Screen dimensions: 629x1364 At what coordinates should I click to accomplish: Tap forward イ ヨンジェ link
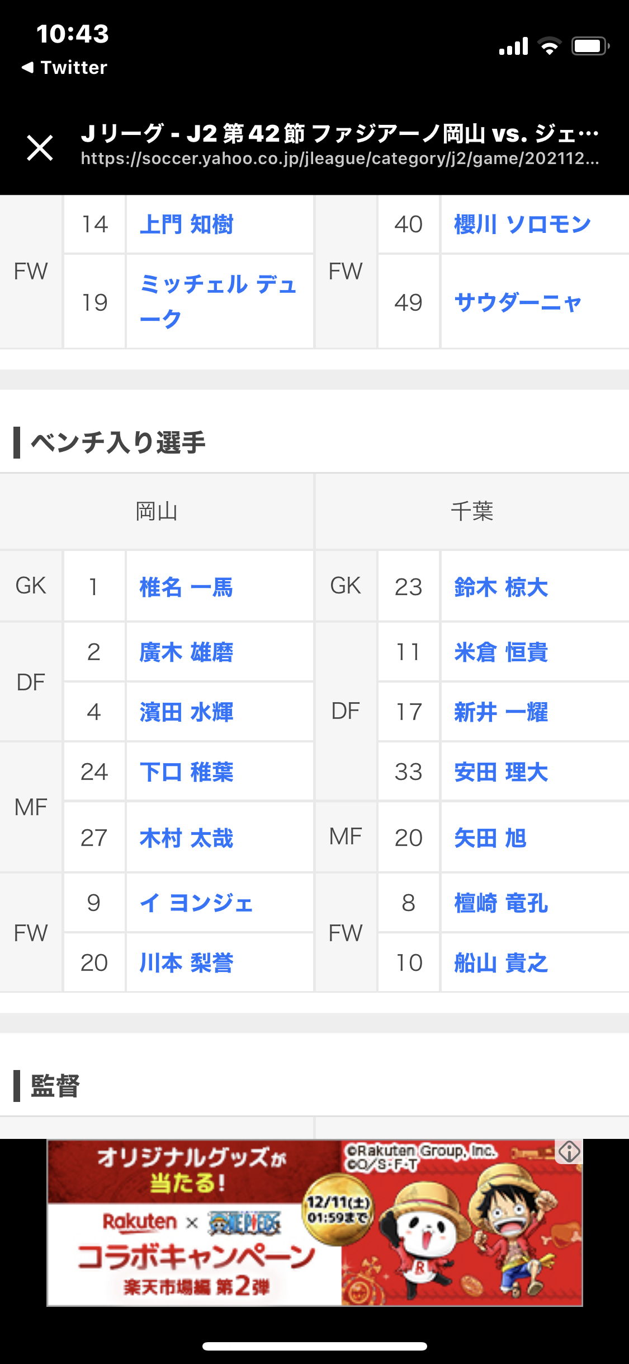tap(196, 903)
